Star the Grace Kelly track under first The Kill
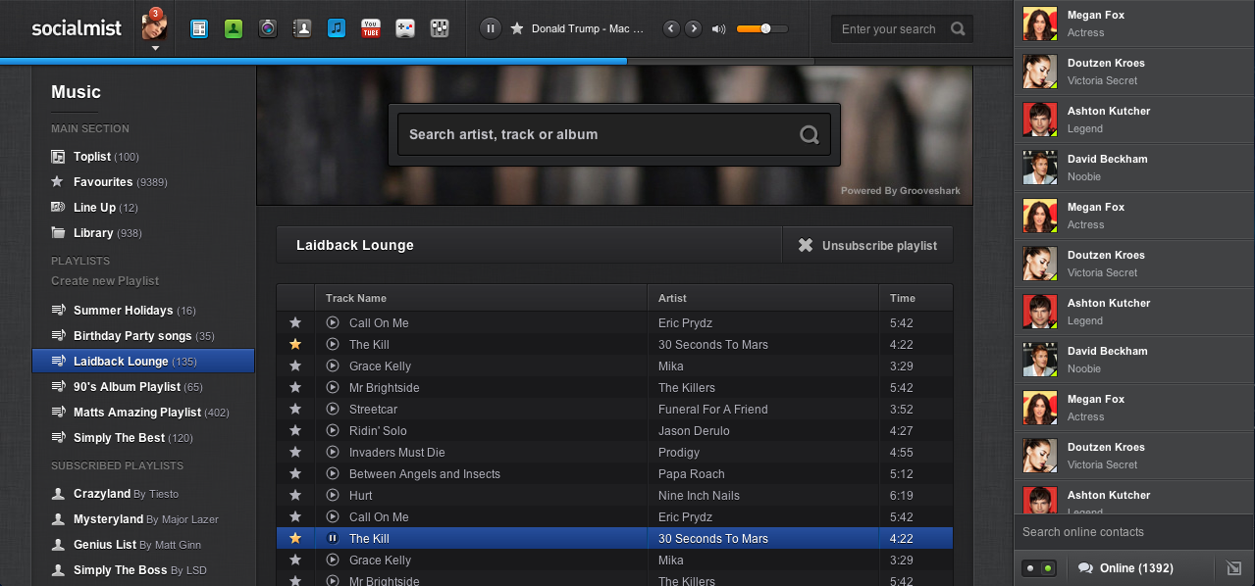Image resolution: width=1255 pixels, height=586 pixels. [x=295, y=366]
